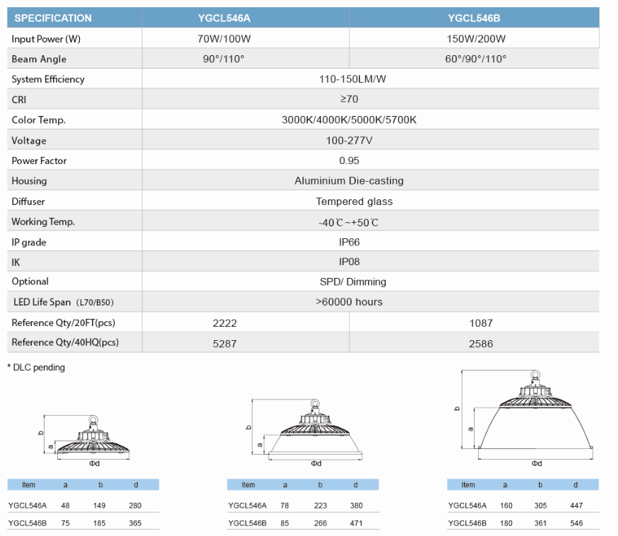Click the DLC pending footnote
The image size is (618, 536).
[x=36, y=367]
